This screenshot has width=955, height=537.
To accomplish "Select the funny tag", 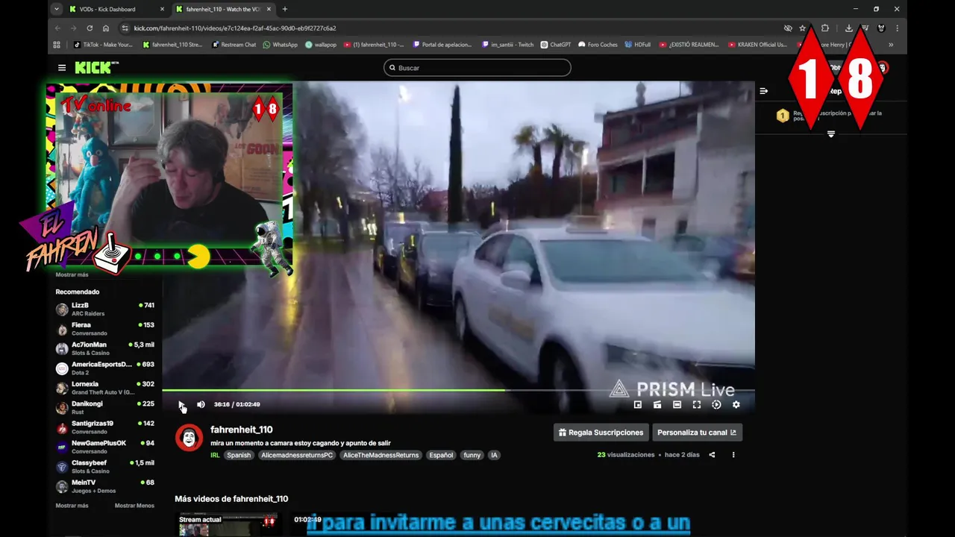I will point(472,455).
